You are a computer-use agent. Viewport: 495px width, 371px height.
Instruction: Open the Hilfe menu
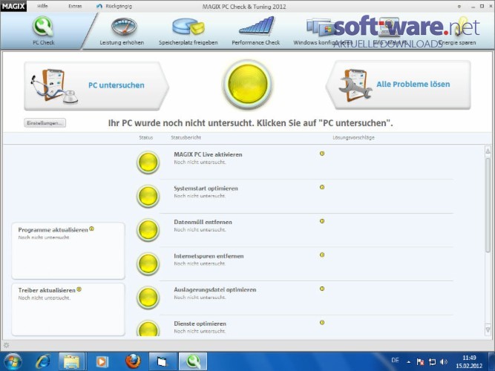pos(42,6)
